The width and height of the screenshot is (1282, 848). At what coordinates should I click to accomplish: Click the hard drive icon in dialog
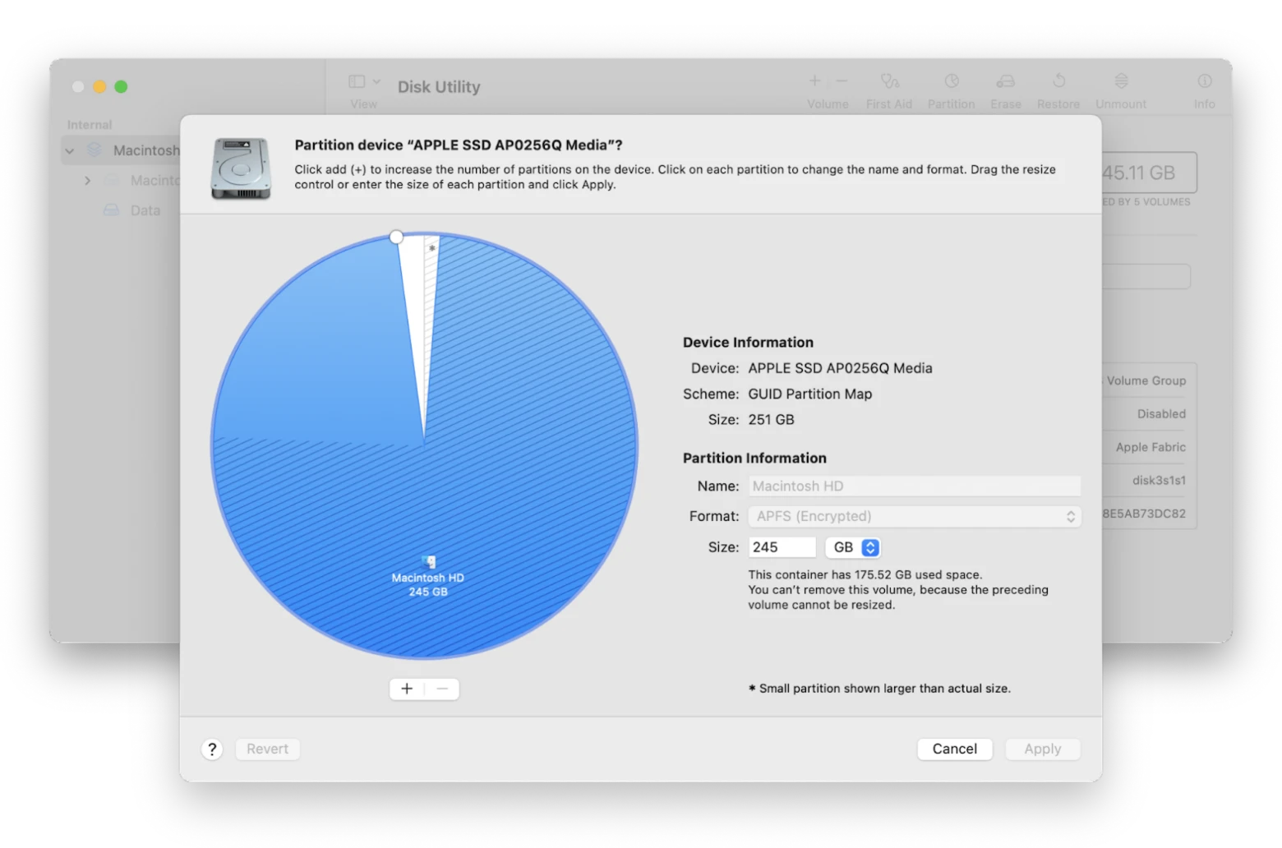(x=241, y=168)
